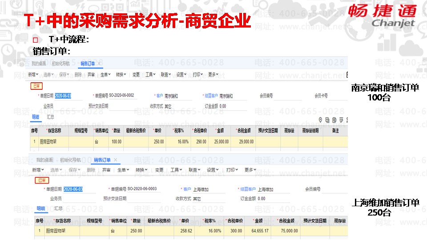
Task: Click 变更 in the 上海维加 order toolbar
Action: (159, 170)
